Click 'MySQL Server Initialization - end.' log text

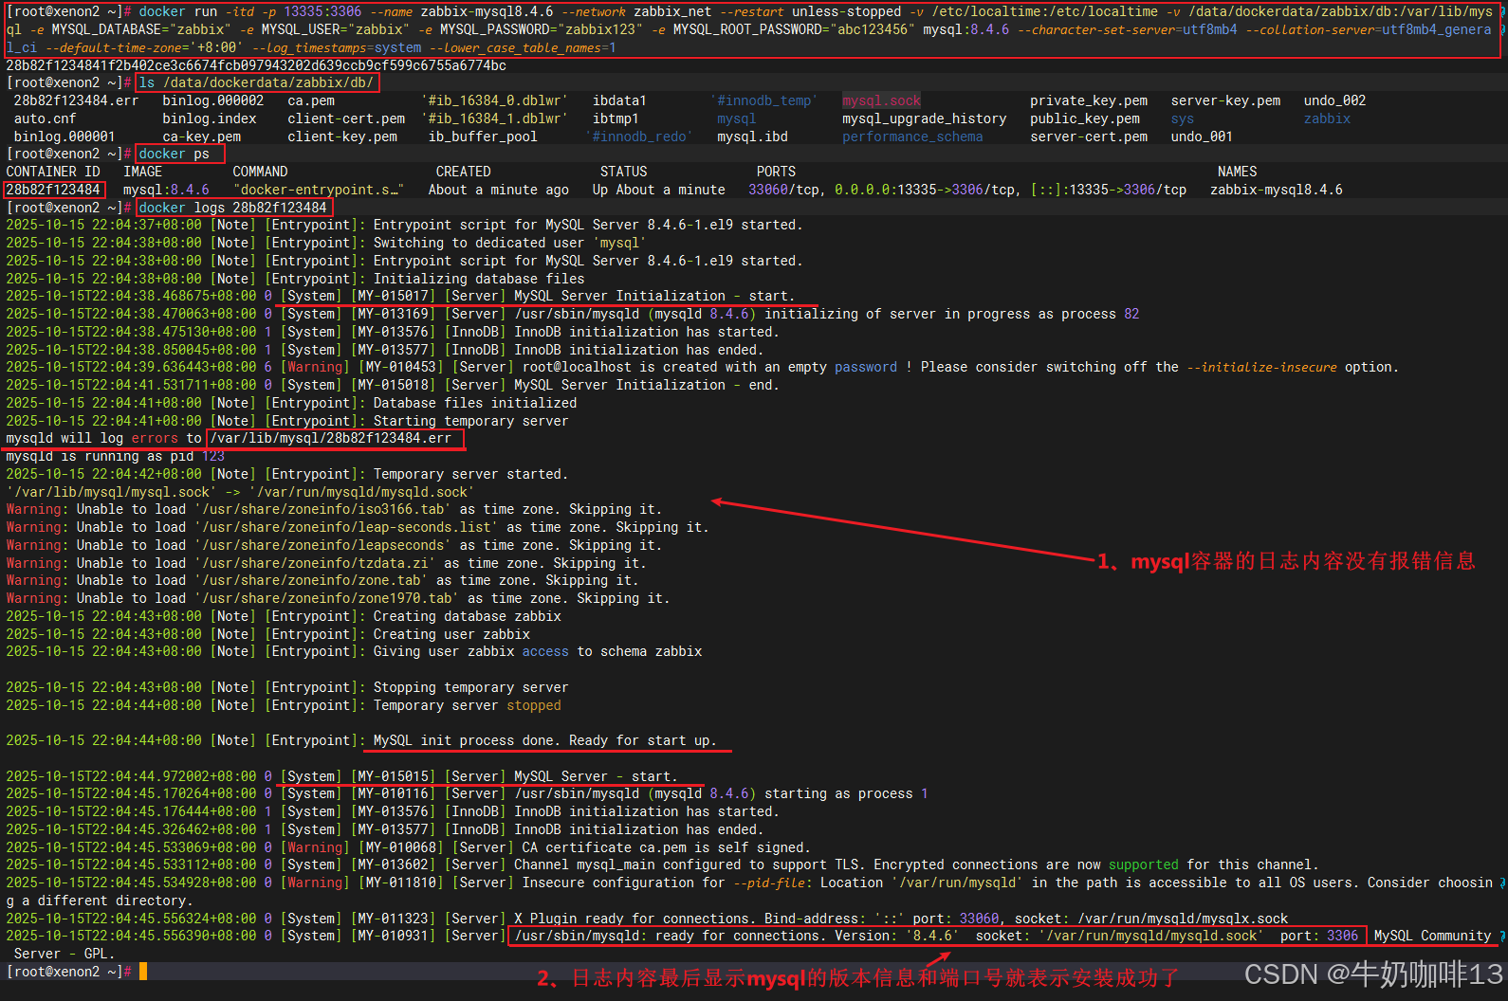(x=646, y=385)
